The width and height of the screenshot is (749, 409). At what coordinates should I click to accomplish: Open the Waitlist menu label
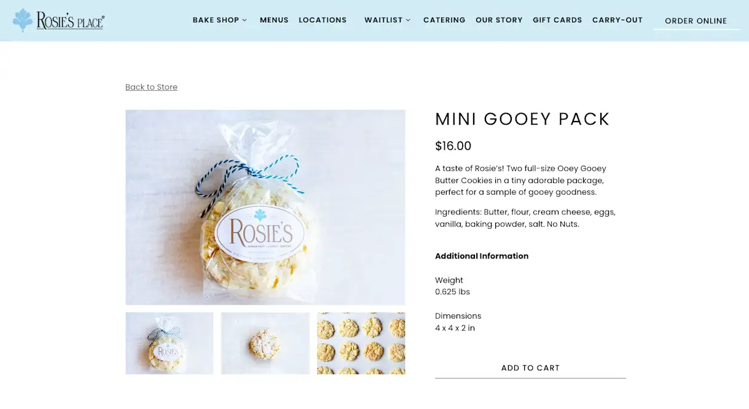point(383,20)
